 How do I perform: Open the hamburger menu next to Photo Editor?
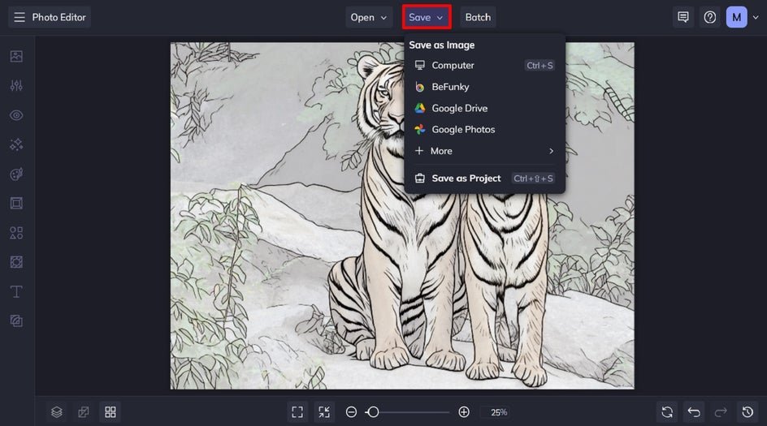click(19, 18)
